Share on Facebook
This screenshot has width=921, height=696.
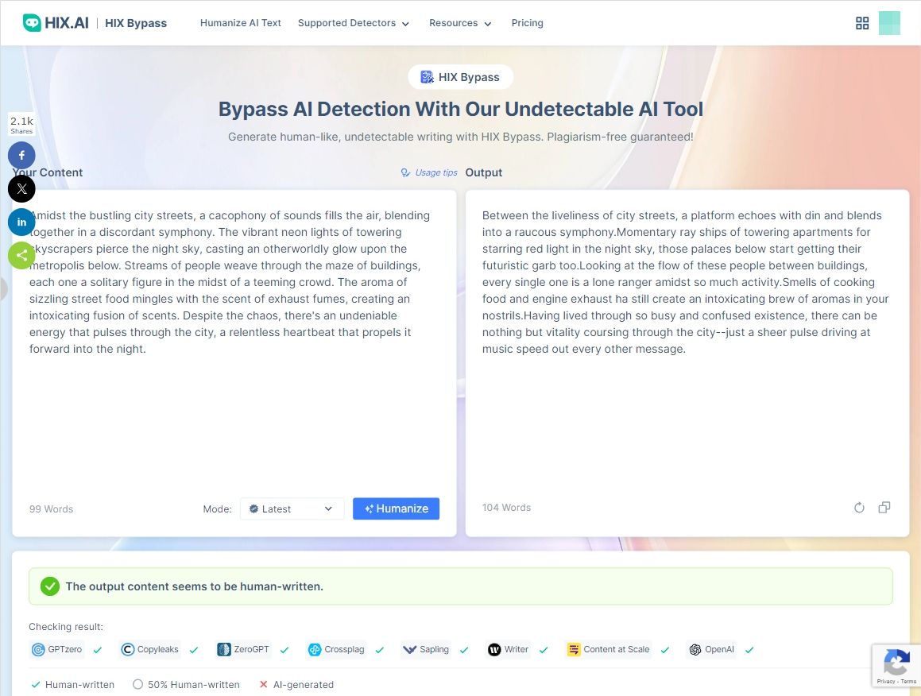21,155
